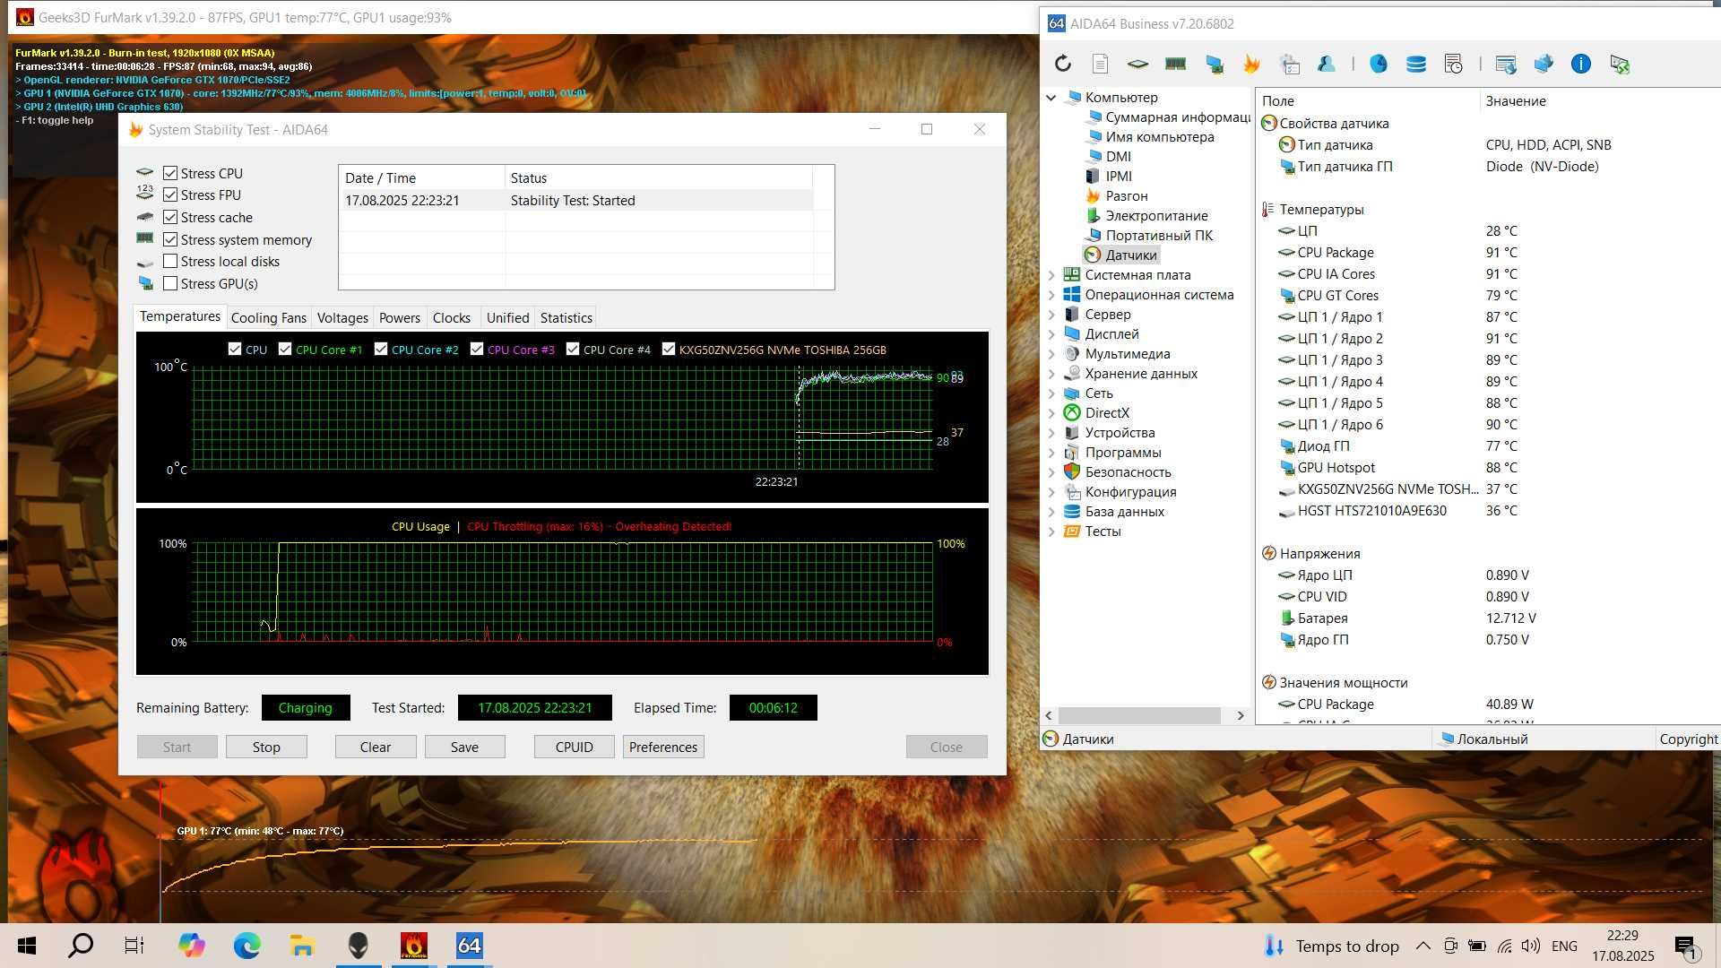Click the blue pie chart toolbar icon
The height and width of the screenshot is (968, 1721).
pos(1379,64)
